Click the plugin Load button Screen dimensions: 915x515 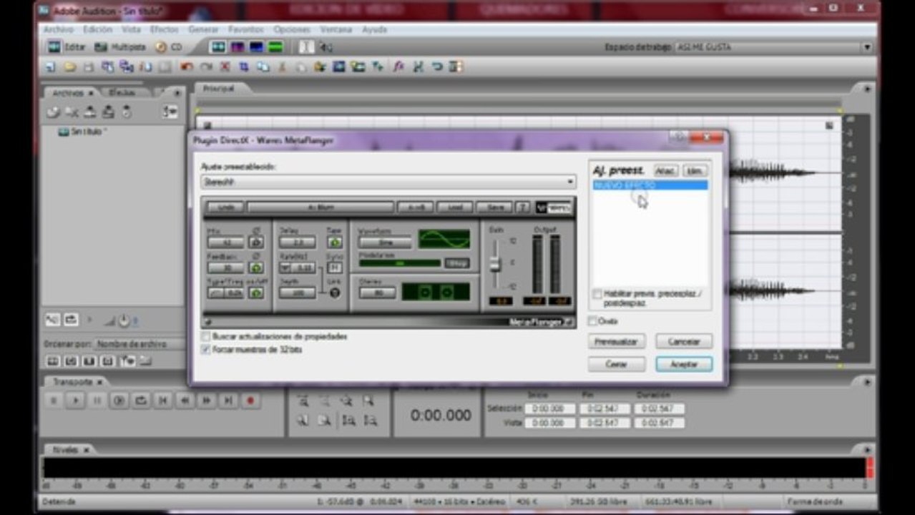[455, 207]
